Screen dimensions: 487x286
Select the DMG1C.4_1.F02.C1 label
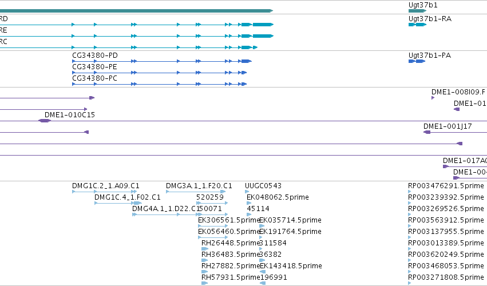coord(128,197)
